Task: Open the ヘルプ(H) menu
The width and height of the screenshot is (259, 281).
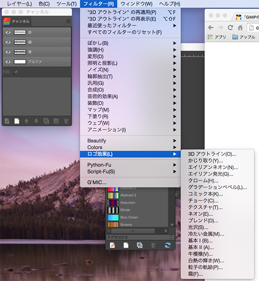Action: coord(170,4)
